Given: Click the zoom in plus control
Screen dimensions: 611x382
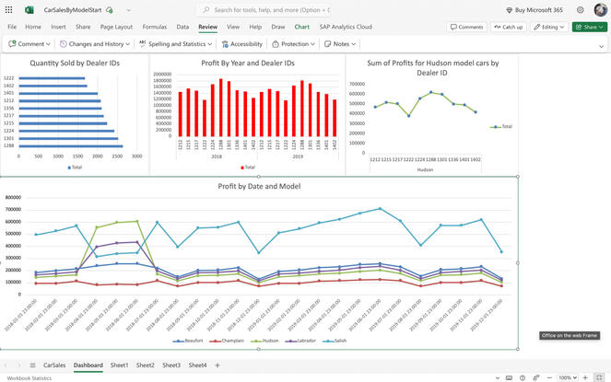Looking at the screenshot, I should point(582,377).
